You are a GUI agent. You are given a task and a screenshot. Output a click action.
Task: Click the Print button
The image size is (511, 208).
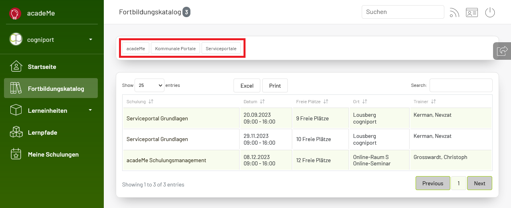(x=275, y=86)
